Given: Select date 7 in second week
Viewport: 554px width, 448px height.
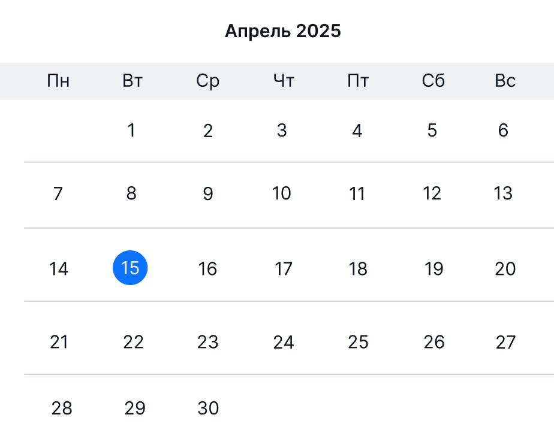Looking at the screenshot, I should point(58,193).
